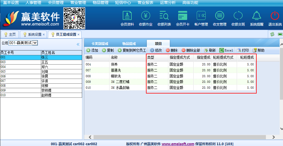The width and height of the screenshot is (283, 146).
Task: Collapse the left employee panel
Action: click(78, 44)
